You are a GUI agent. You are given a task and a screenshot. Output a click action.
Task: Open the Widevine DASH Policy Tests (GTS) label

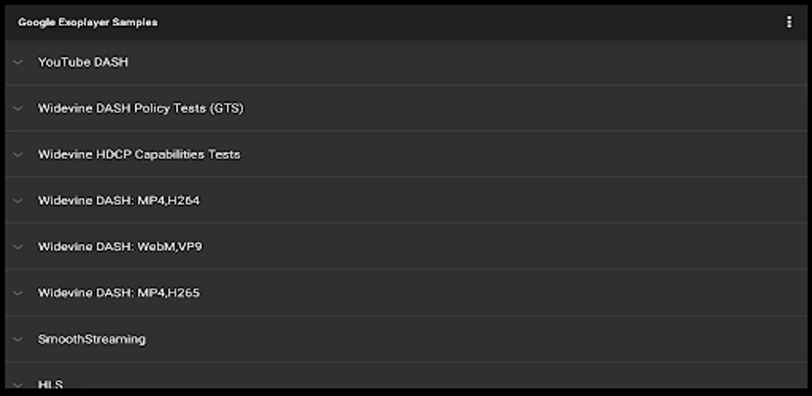point(141,108)
